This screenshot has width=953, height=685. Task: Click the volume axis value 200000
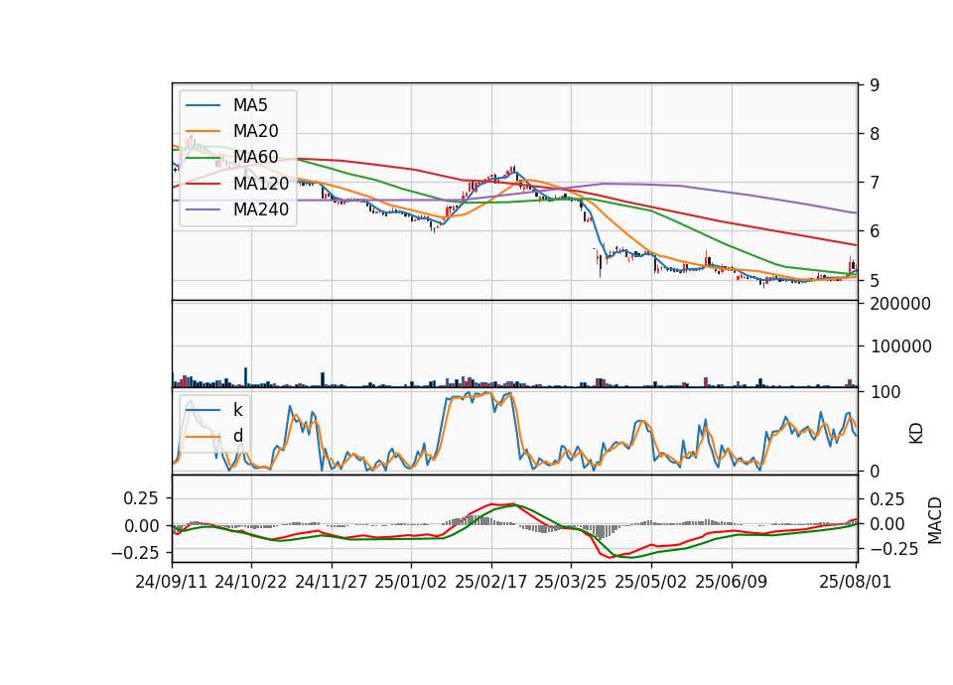[900, 304]
